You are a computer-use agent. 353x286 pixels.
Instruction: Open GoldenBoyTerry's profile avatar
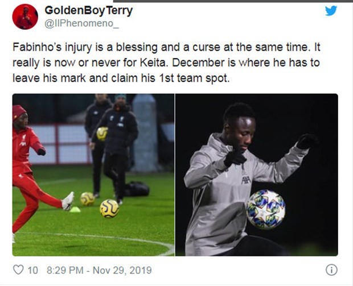25,16
